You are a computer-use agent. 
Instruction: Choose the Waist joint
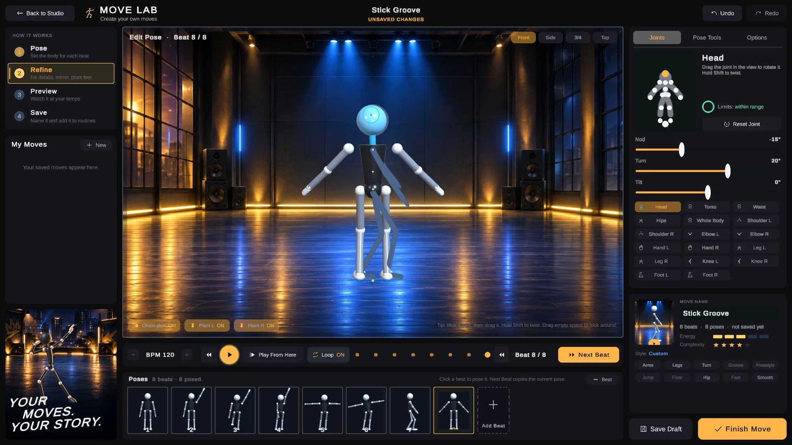click(756, 207)
